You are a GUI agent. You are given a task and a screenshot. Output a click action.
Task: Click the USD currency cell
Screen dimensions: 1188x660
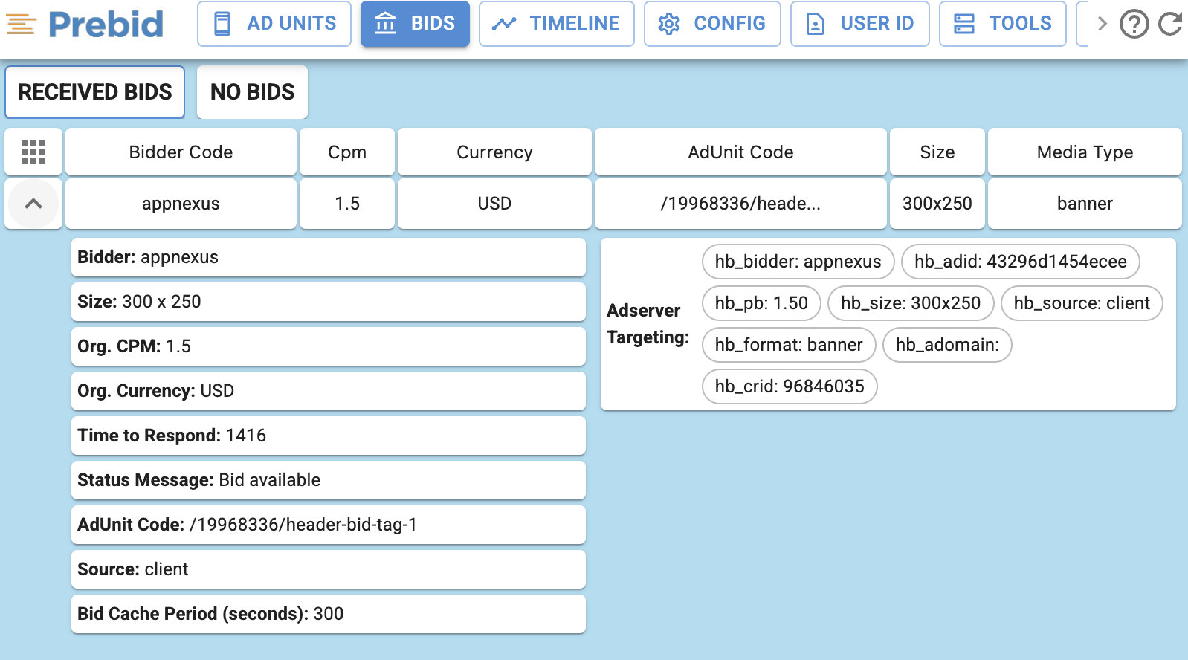coord(495,204)
